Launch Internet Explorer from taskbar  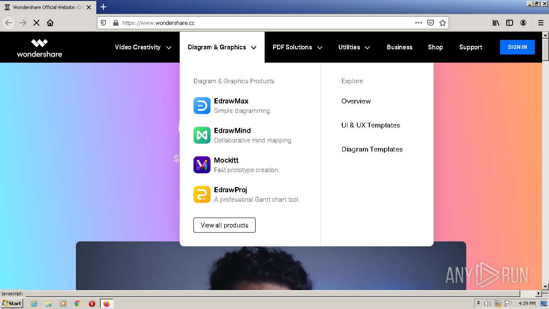pyautogui.click(x=34, y=303)
